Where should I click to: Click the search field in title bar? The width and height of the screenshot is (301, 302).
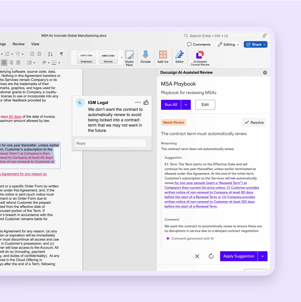tap(220, 36)
